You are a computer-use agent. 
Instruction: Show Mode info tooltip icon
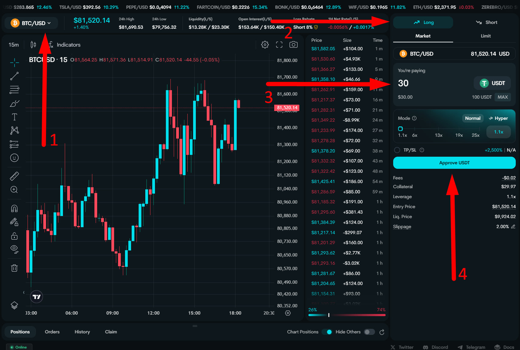point(414,118)
